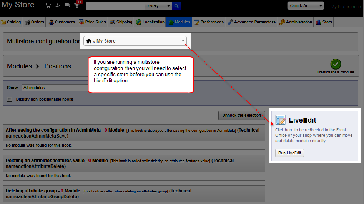Open the search scope 'every...' dropdown
Image resolution: width=364 pixels, height=204 pixels.
pyautogui.click(x=159, y=6)
